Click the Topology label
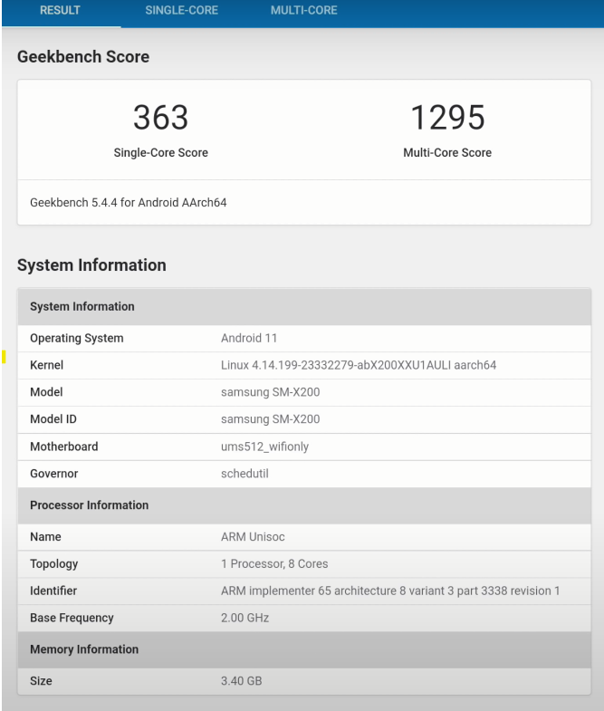This screenshot has width=604, height=711. (x=54, y=564)
